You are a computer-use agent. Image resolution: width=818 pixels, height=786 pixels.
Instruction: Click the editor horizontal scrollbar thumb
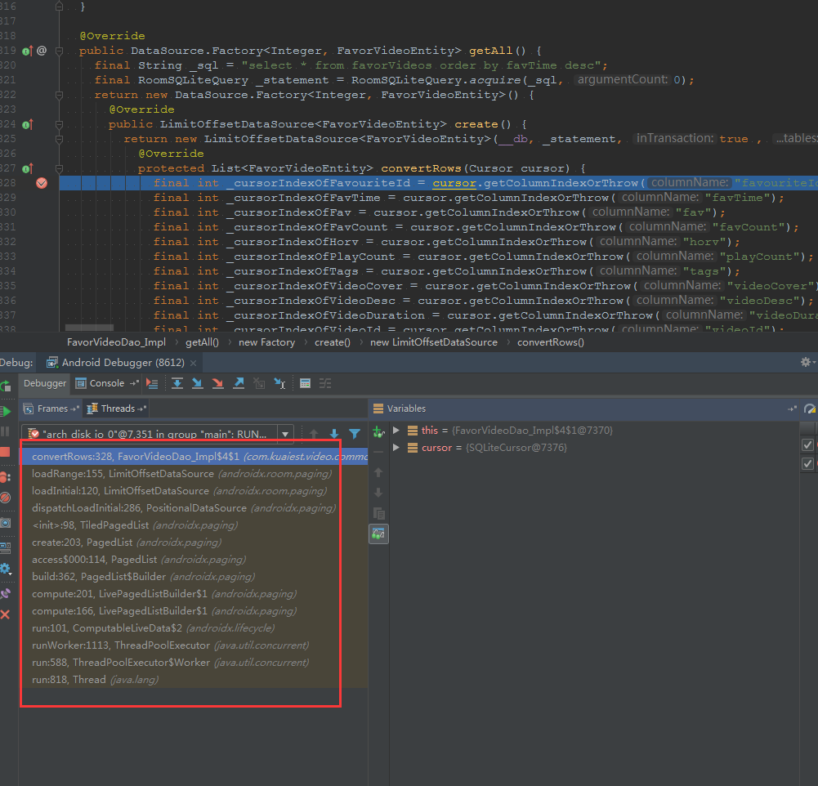[89, 328]
